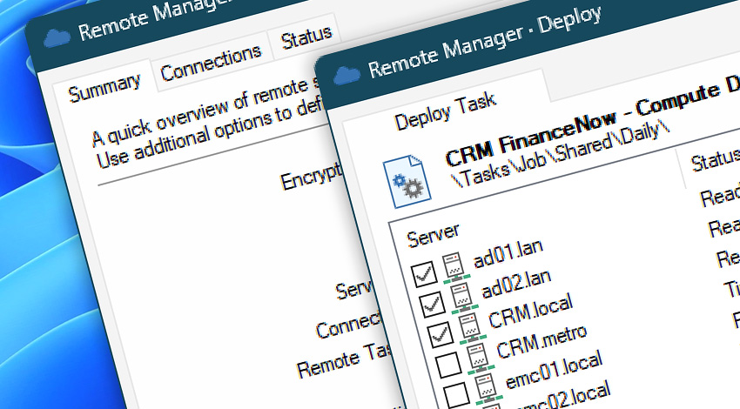Open the Summary tab in Remote Manager

click(104, 88)
